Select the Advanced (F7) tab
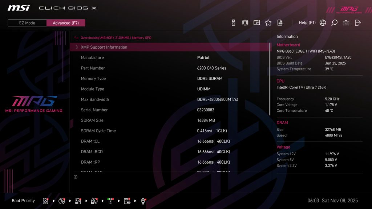Viewport: 372px width, 209px height. [x=66, y=22]
